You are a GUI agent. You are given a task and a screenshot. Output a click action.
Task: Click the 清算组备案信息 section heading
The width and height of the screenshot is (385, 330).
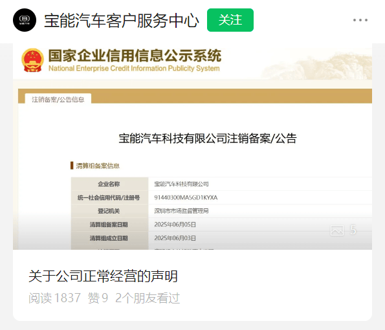(x=98, y=166)
